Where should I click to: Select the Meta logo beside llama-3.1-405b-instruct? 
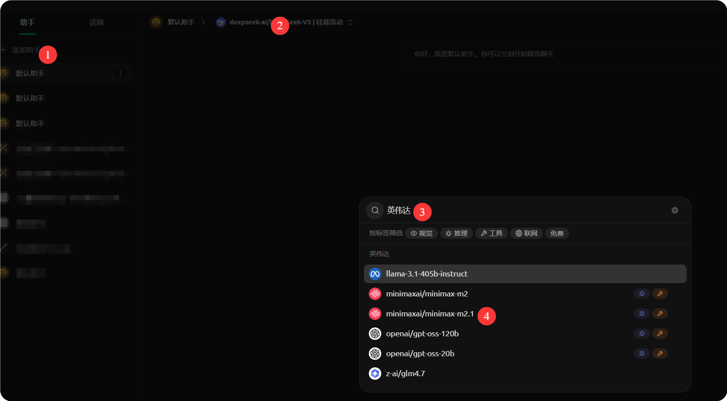point(375,274)
